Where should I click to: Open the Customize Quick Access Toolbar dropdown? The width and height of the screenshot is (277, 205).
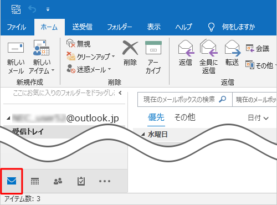coord(48,9)
